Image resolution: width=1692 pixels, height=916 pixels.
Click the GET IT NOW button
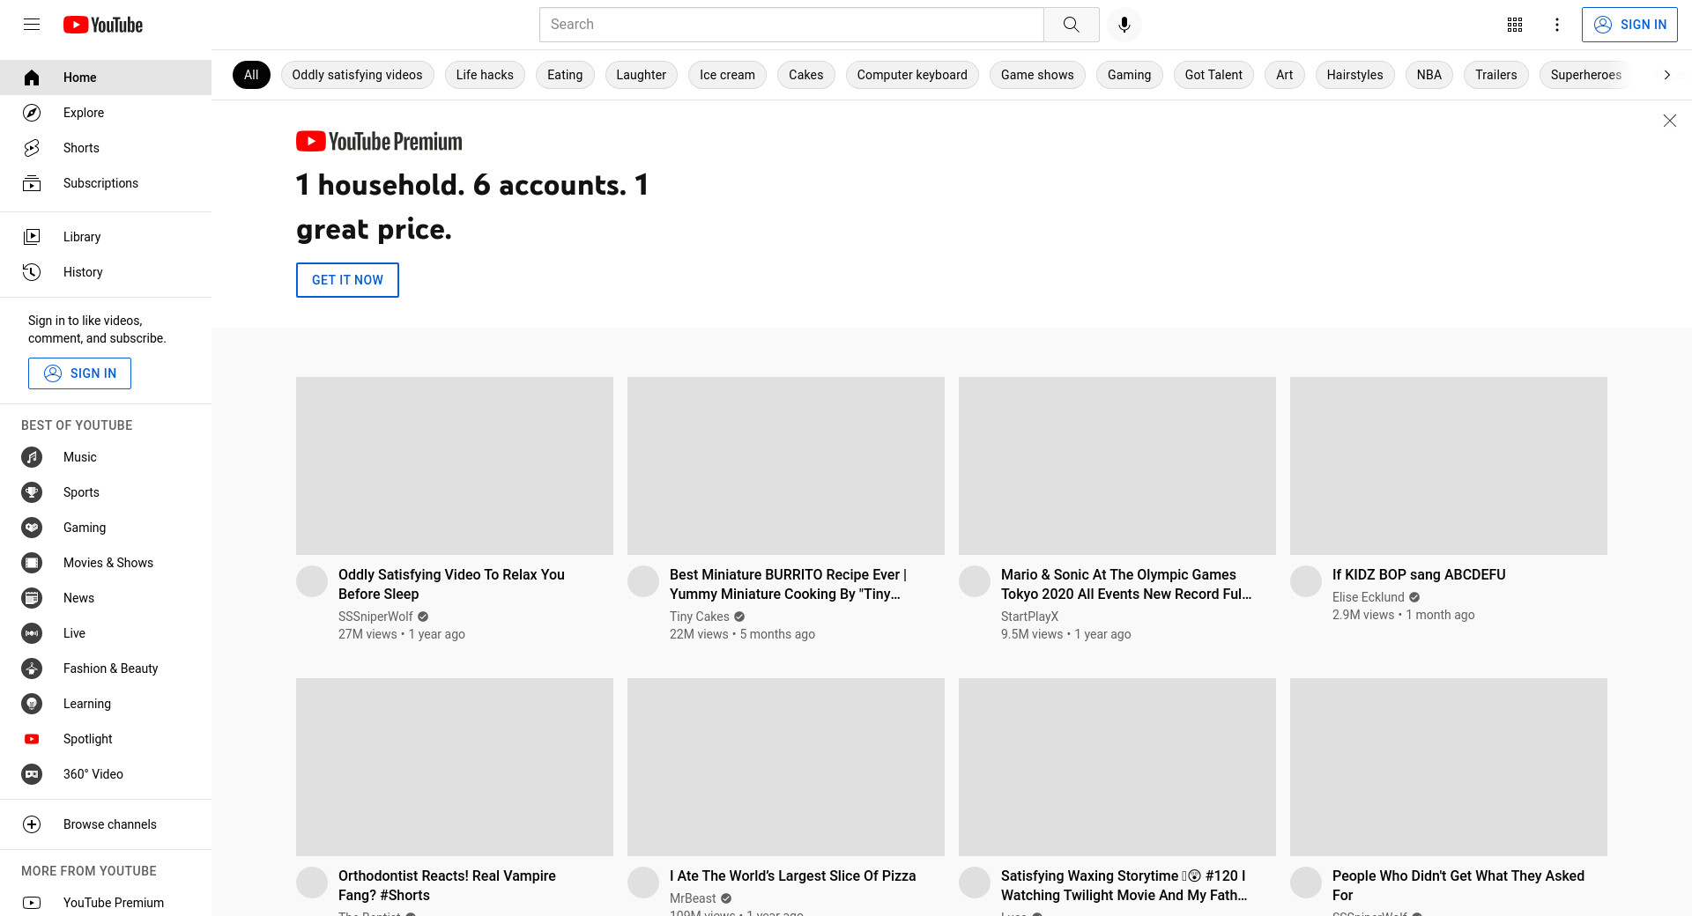(x=347, y=280)
